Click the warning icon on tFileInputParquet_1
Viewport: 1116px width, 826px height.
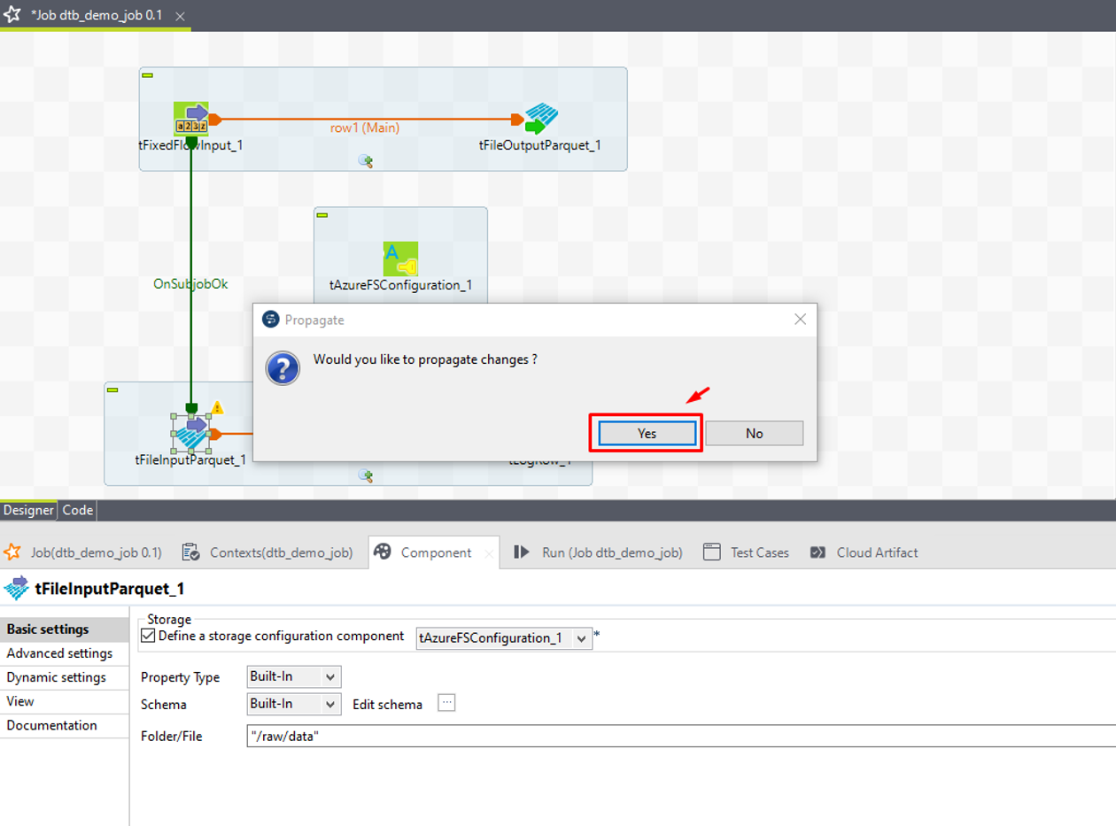click(x=217, y=408)
